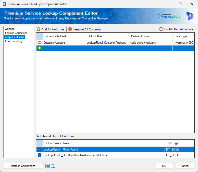Screen dimensions: 198x172
Task: Click the DynamicsAx Field column header
Action: pos(64,36)
